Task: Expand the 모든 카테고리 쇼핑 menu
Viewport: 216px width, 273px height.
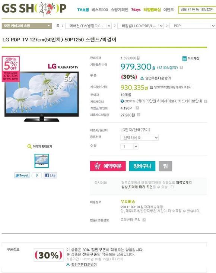Action: [x=27, y=26]
